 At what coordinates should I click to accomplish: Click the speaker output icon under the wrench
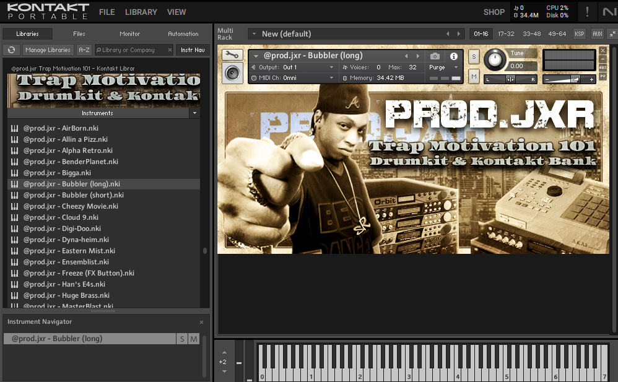[232, 73]
